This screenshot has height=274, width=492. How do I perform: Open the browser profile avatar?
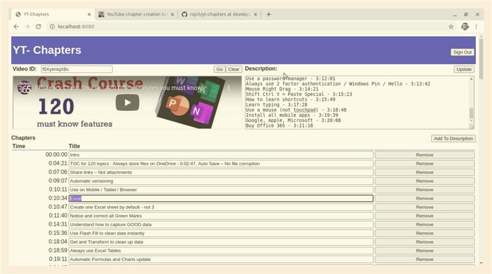point(466,26)
